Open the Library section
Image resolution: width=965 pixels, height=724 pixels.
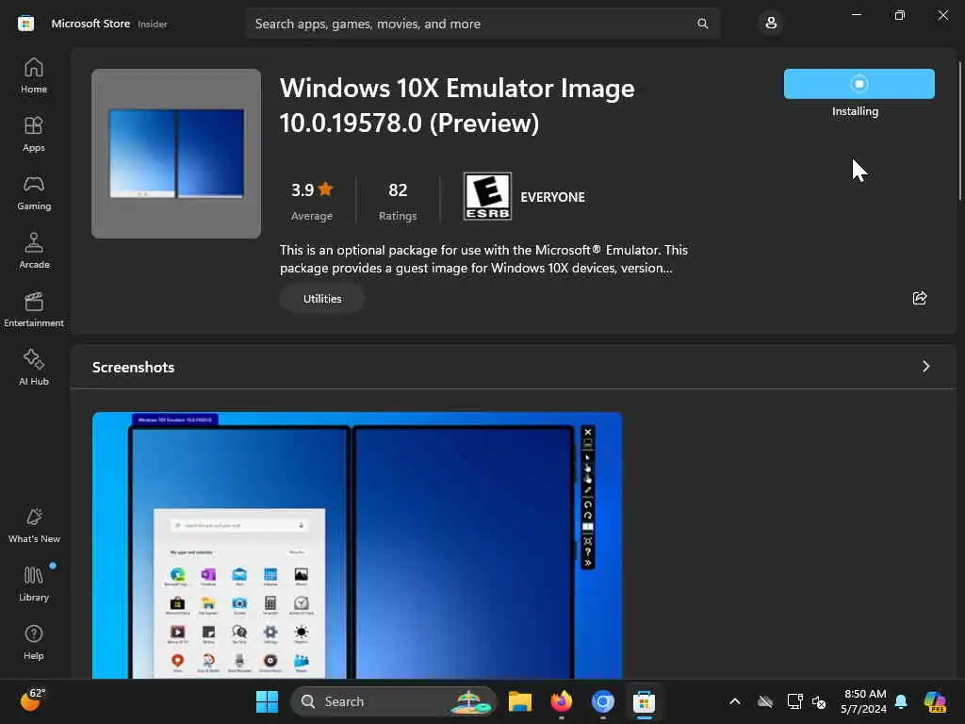(x=34, y=584)
